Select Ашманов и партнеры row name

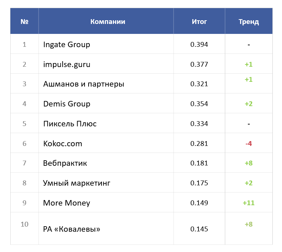83,84
